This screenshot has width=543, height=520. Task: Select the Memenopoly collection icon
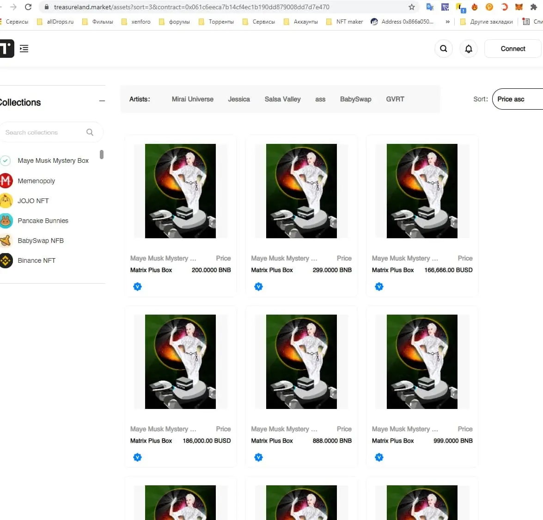(x=6, y=180)
